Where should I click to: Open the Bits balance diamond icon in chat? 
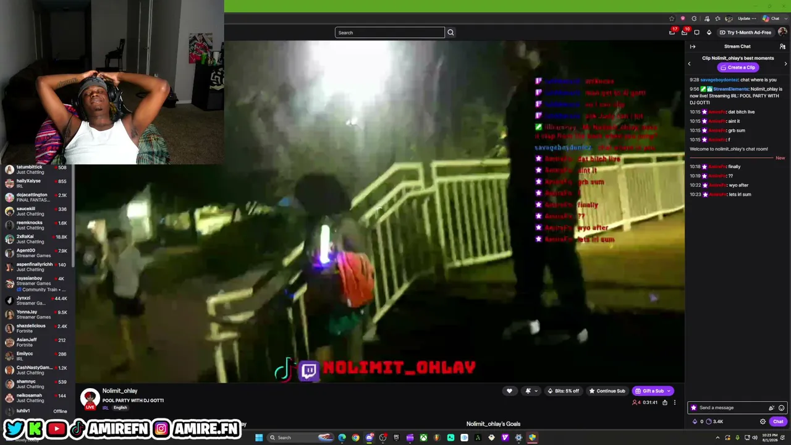695,422
